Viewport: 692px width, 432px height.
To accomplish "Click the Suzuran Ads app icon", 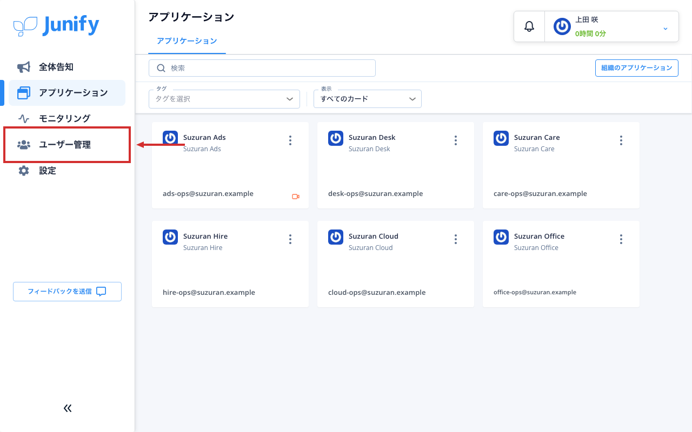I will [170, 138].
